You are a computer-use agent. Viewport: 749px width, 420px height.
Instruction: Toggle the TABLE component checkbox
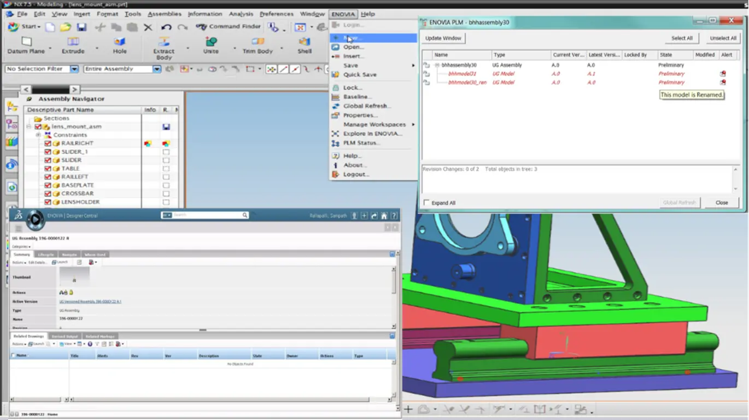[x=48, y=169]
